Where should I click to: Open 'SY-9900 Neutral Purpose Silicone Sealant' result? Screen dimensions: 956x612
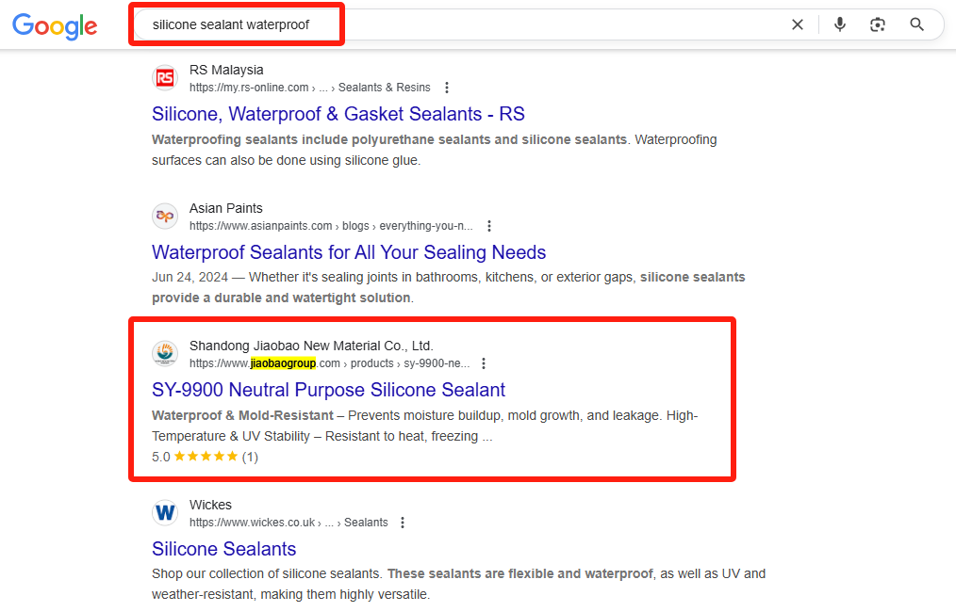point(329,390)
